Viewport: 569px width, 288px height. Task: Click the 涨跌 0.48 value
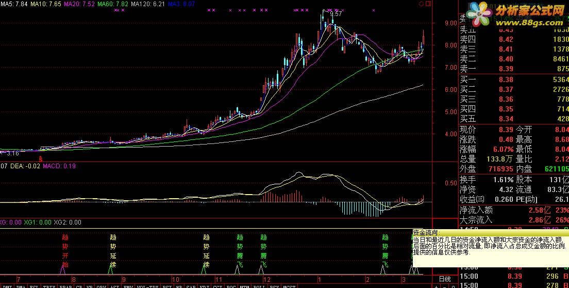tap(506, 139)
